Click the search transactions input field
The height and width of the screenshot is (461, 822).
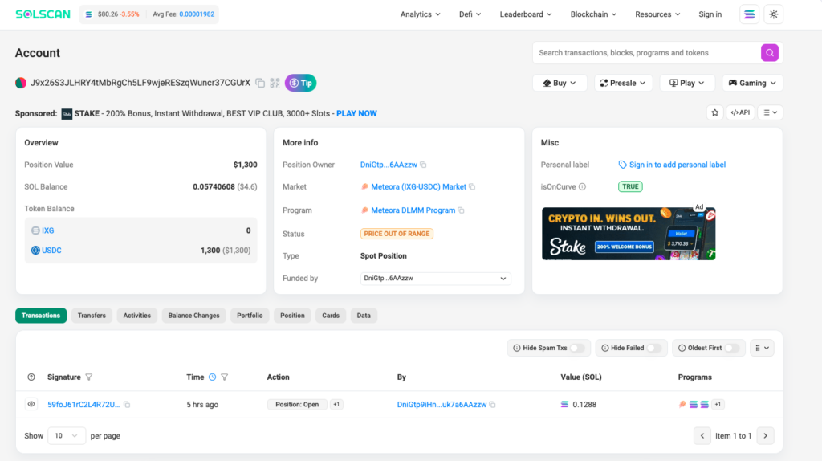646,53
